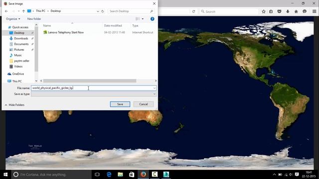Refresh the Desktop folder listing
Viewport: 319px width, 179px height.
pyautogui.click(x=103, y=11)
